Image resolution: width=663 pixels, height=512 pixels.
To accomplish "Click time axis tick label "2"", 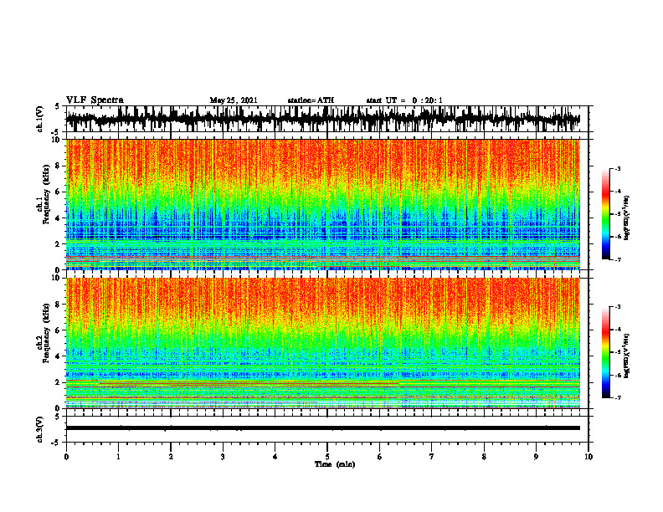I will [171, 457].
